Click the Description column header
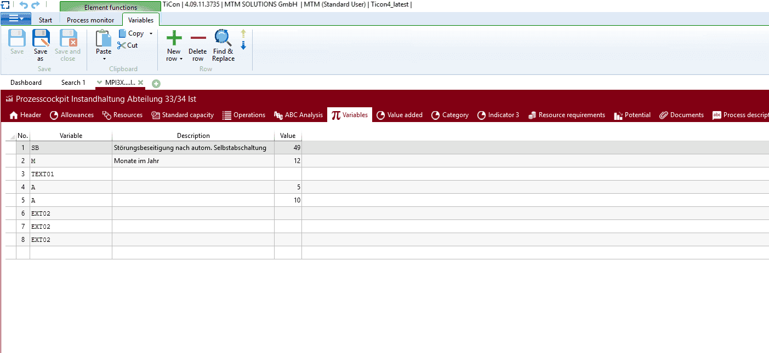The height and width of the screenshot is (353, 769). coord(193,136)
